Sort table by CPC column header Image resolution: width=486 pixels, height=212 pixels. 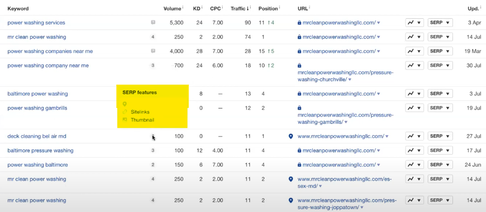point(215,9)
